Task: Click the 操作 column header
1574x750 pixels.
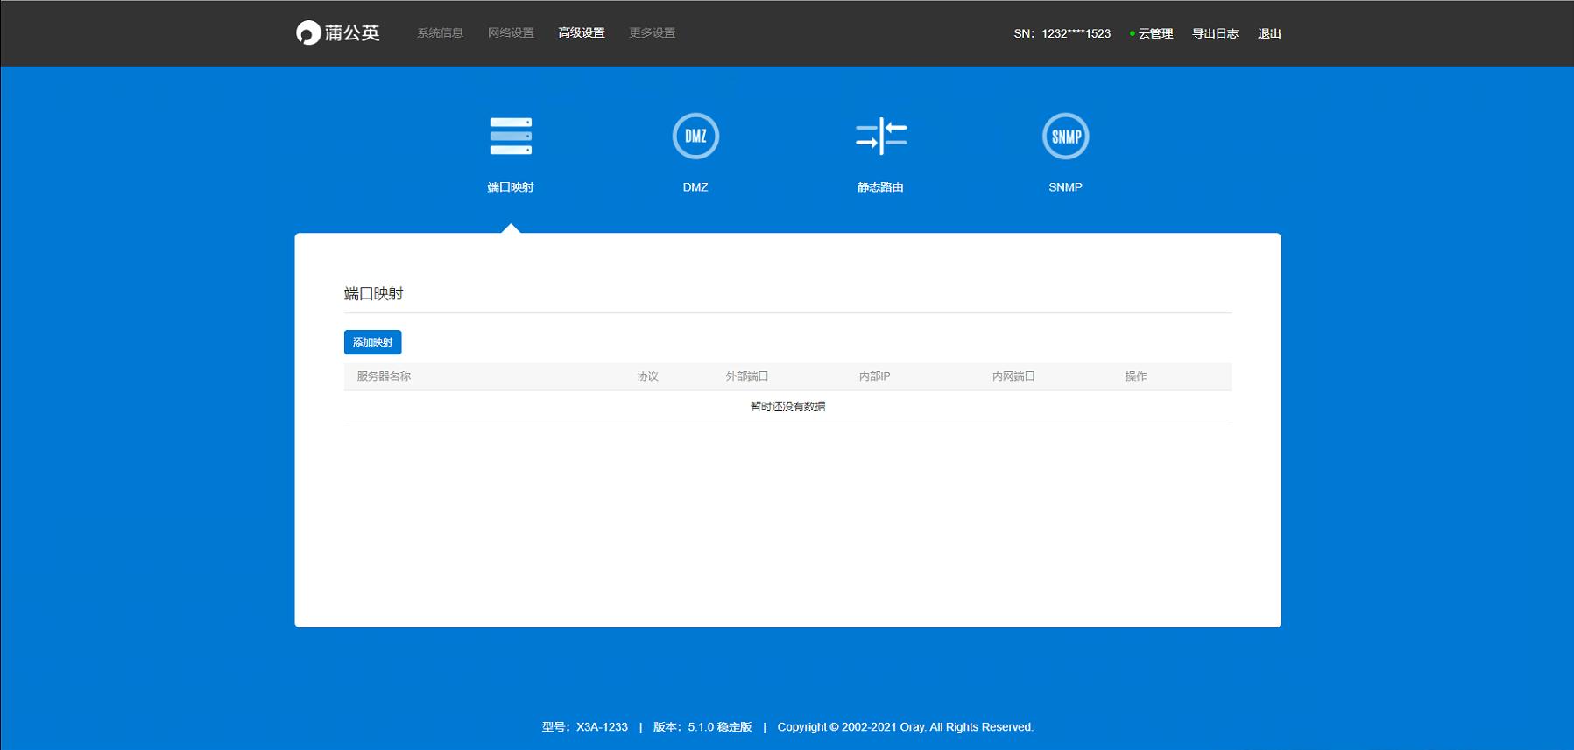Action: (x=1136, y=376)
